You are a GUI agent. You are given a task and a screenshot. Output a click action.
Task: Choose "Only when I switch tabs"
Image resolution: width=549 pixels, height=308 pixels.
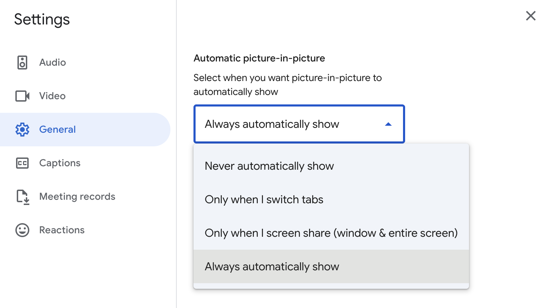coord(264,199)
